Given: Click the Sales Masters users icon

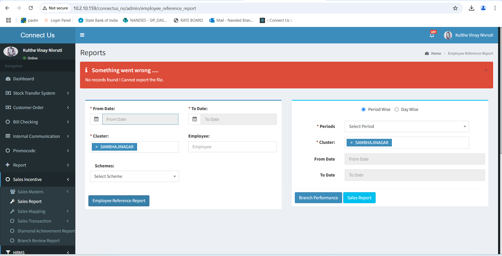Looking at the screenshot, I should coord(13,192).
